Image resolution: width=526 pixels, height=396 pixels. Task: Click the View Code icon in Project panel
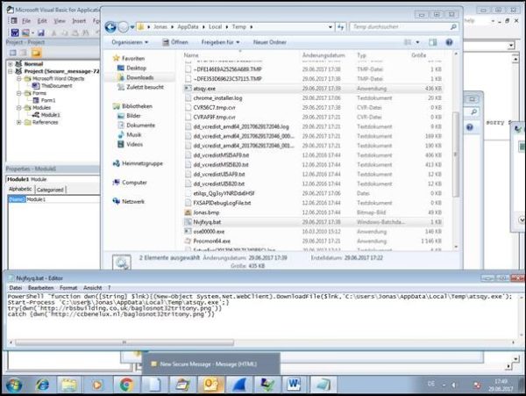pos(13,53)
